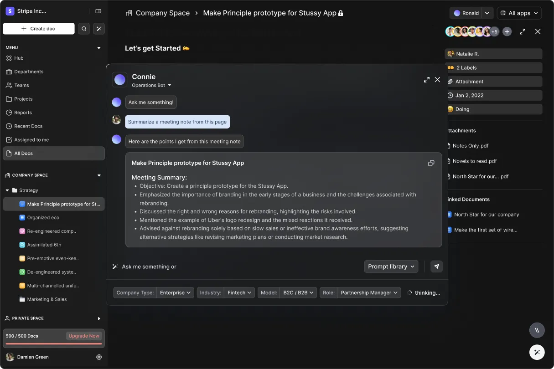
Task: Click the floating magic wand button
Action: pyautogui.click(x=537, y=352)
